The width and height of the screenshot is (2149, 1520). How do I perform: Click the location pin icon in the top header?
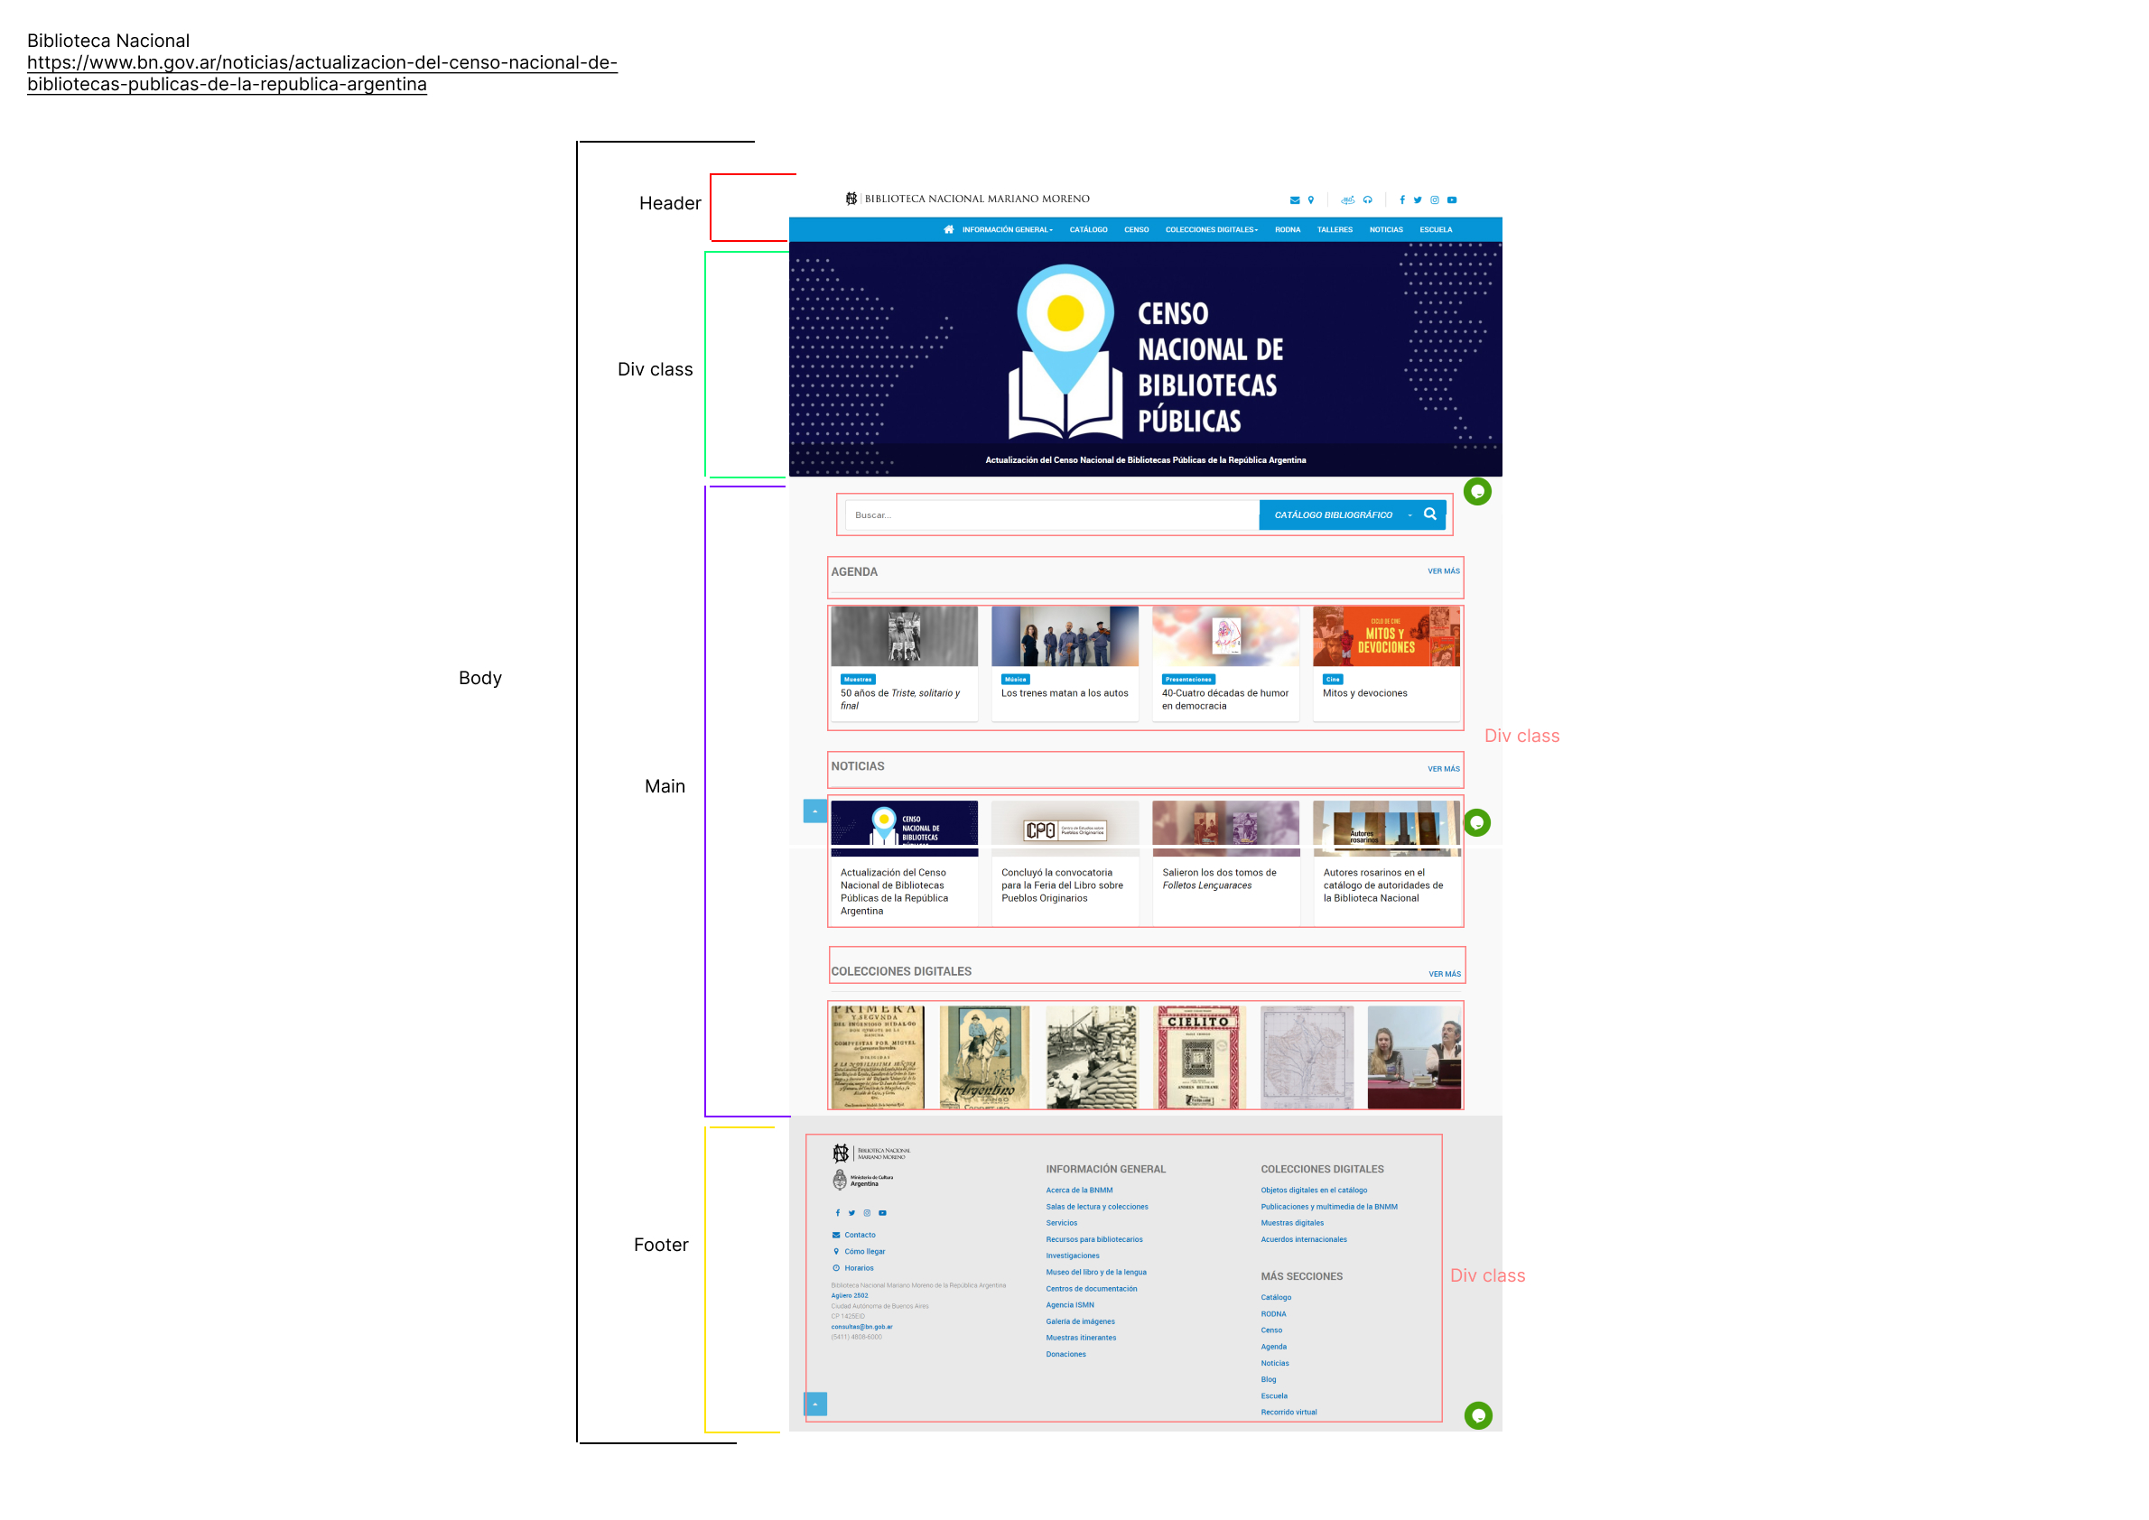click(x=1311, y=200)
